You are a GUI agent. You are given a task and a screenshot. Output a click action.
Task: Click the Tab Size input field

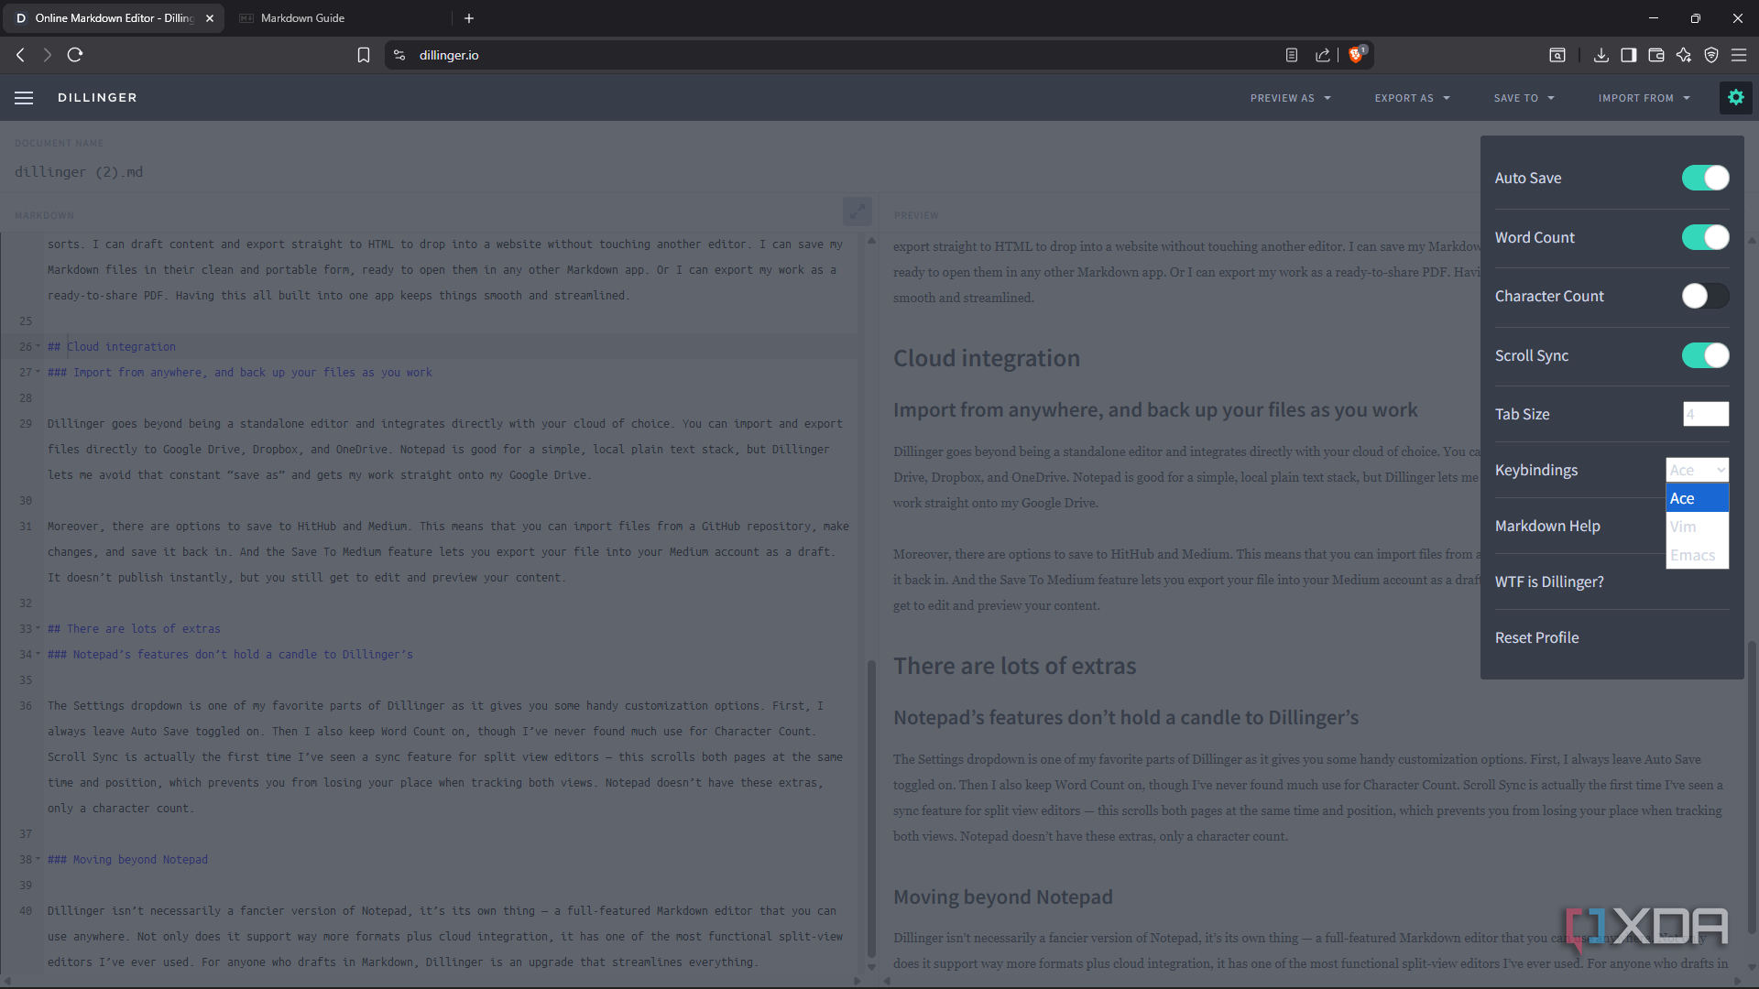(1705, 414)
